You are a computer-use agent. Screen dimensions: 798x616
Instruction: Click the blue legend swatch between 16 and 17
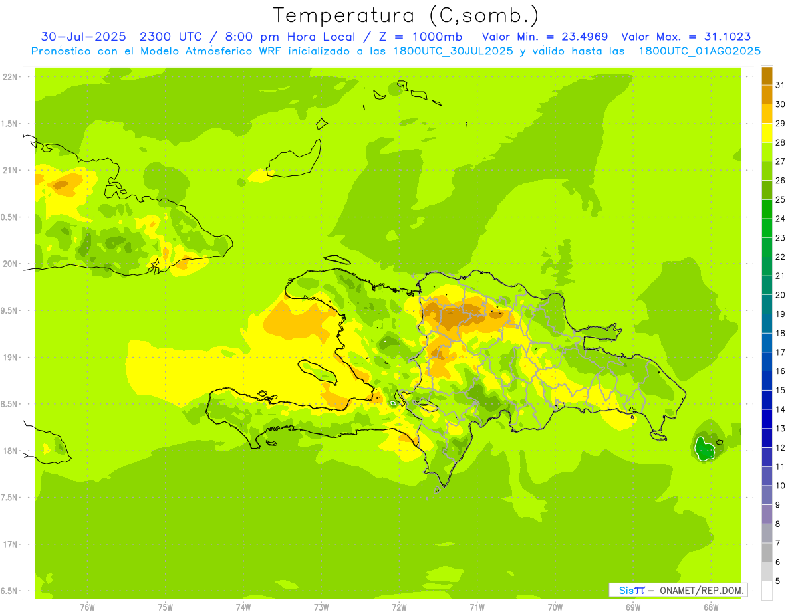(x=767, y=361)
